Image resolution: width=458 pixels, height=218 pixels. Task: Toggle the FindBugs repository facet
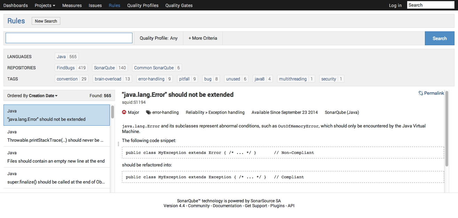coord(71,68)
